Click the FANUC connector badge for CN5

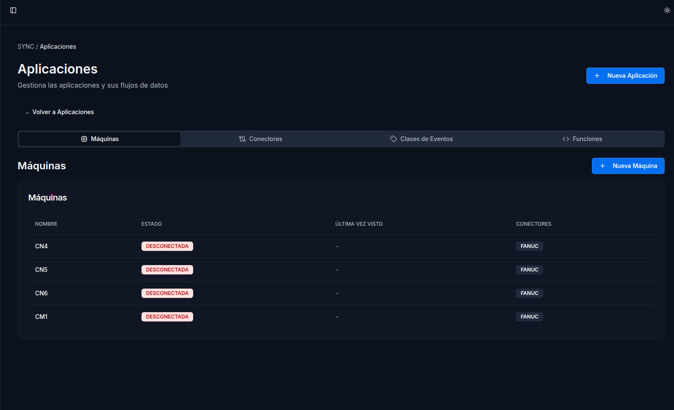(x=529, y=270)
